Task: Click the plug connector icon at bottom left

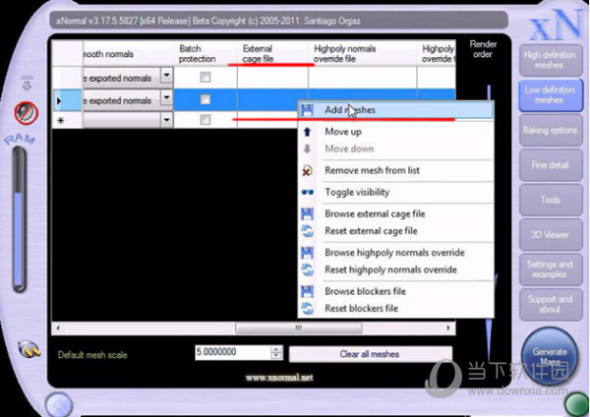Action: click(x=29, y=349)
